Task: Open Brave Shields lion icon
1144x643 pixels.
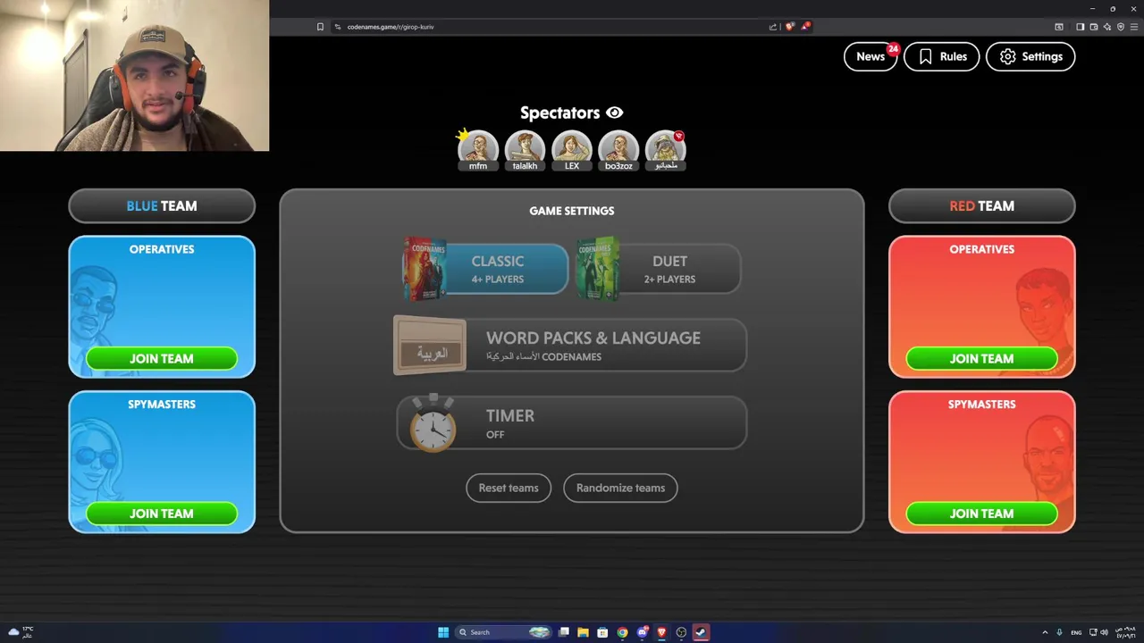Action: pos(789,27)
